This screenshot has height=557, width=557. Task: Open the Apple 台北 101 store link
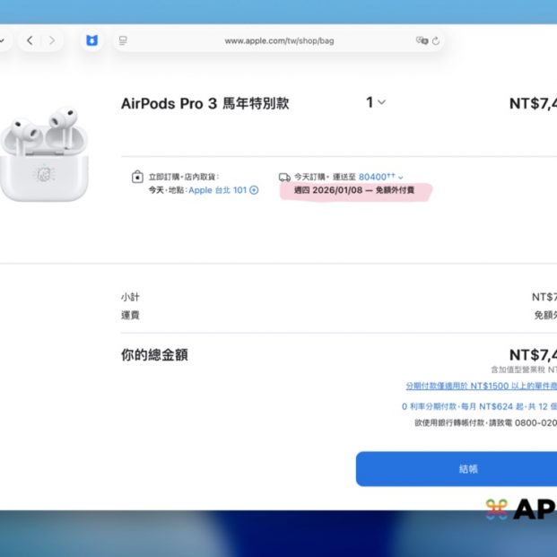click(x=216, y=190)
